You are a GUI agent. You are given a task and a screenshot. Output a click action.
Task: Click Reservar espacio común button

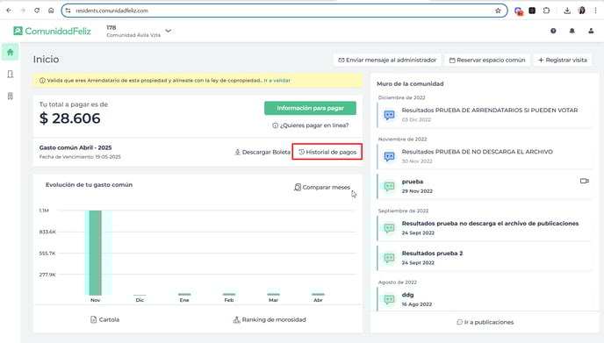(x=487, y=60)
